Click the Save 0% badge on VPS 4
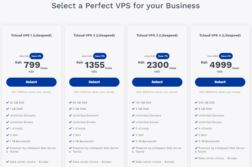This screenshot has height=167, width=252. [226, 56]
